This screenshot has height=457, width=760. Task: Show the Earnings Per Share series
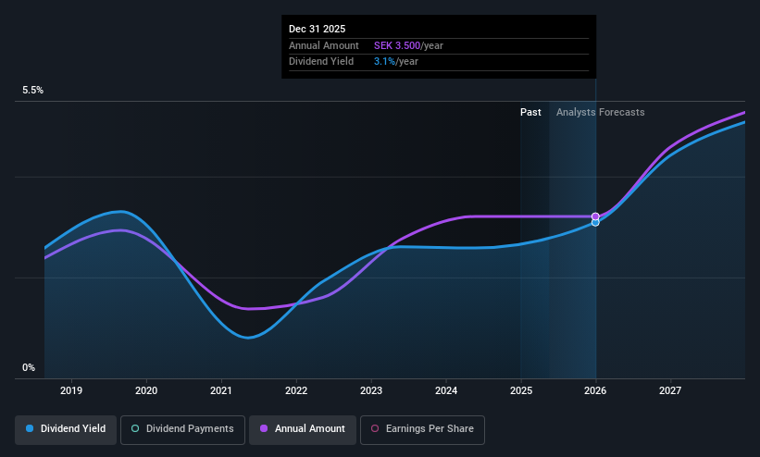click(422, 429)
